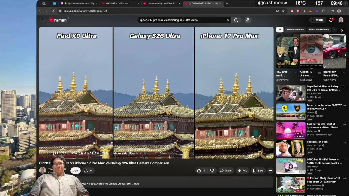This screenshot has height=196, width=349.
Task: Open the notifications bell in YouTube header
Action: click(x=331, y=20)
